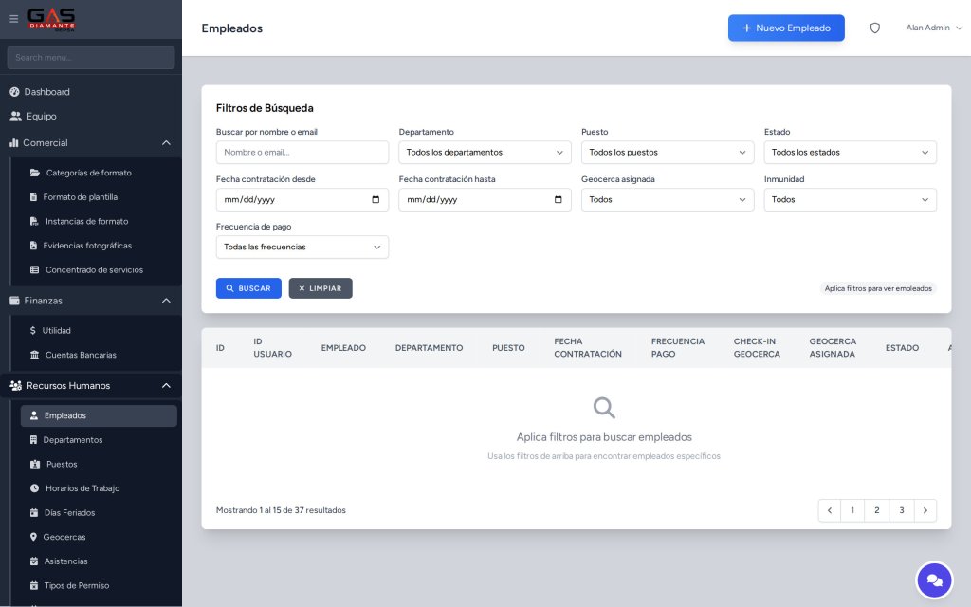Open the Frecuencia de pago dropdown
This screenshot has height=607, width=971.
(x=302, y=248)
